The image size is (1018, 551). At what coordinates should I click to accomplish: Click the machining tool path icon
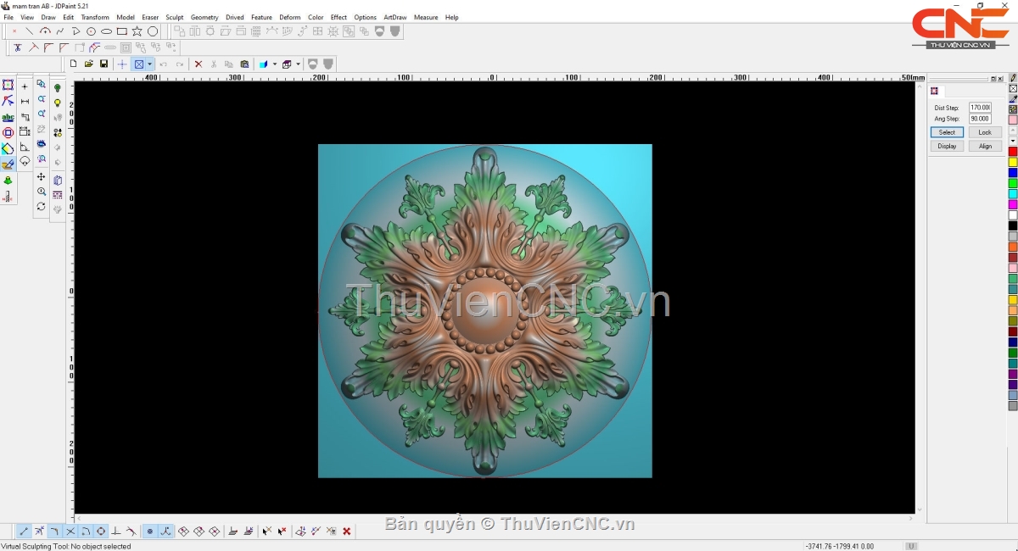pyautogui.click(x=8, y=197)
